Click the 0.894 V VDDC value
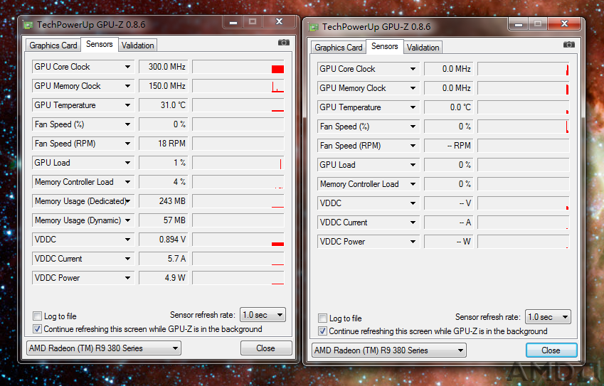 point(164,240)
